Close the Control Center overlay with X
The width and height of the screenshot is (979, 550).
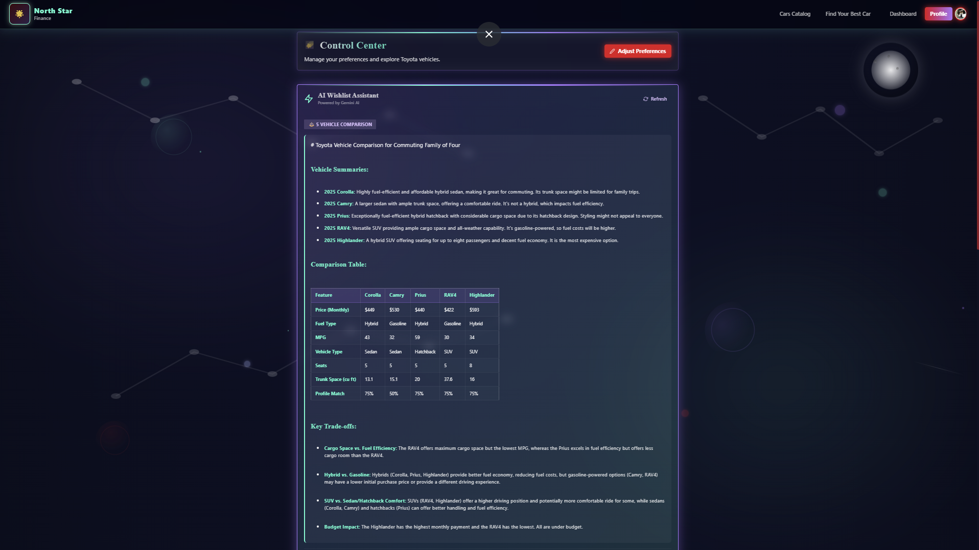pos(489,34)
